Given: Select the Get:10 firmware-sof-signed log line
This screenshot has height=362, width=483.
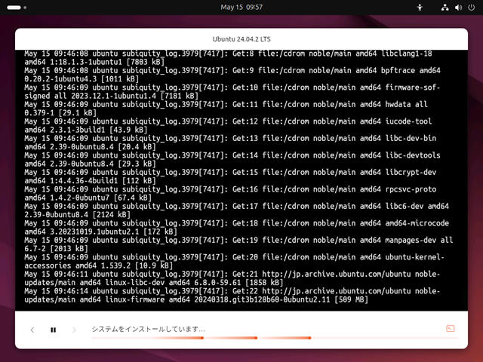Looking at the screenshot, I should tap(232, 92).
